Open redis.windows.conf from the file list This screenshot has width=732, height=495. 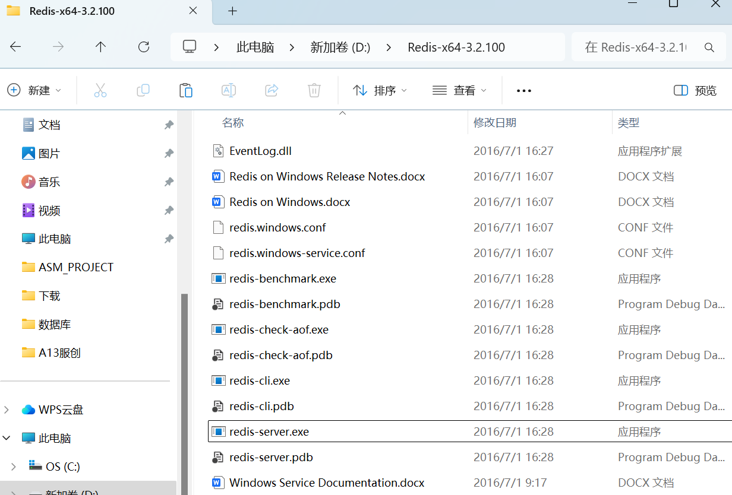[x=277, y=227]
